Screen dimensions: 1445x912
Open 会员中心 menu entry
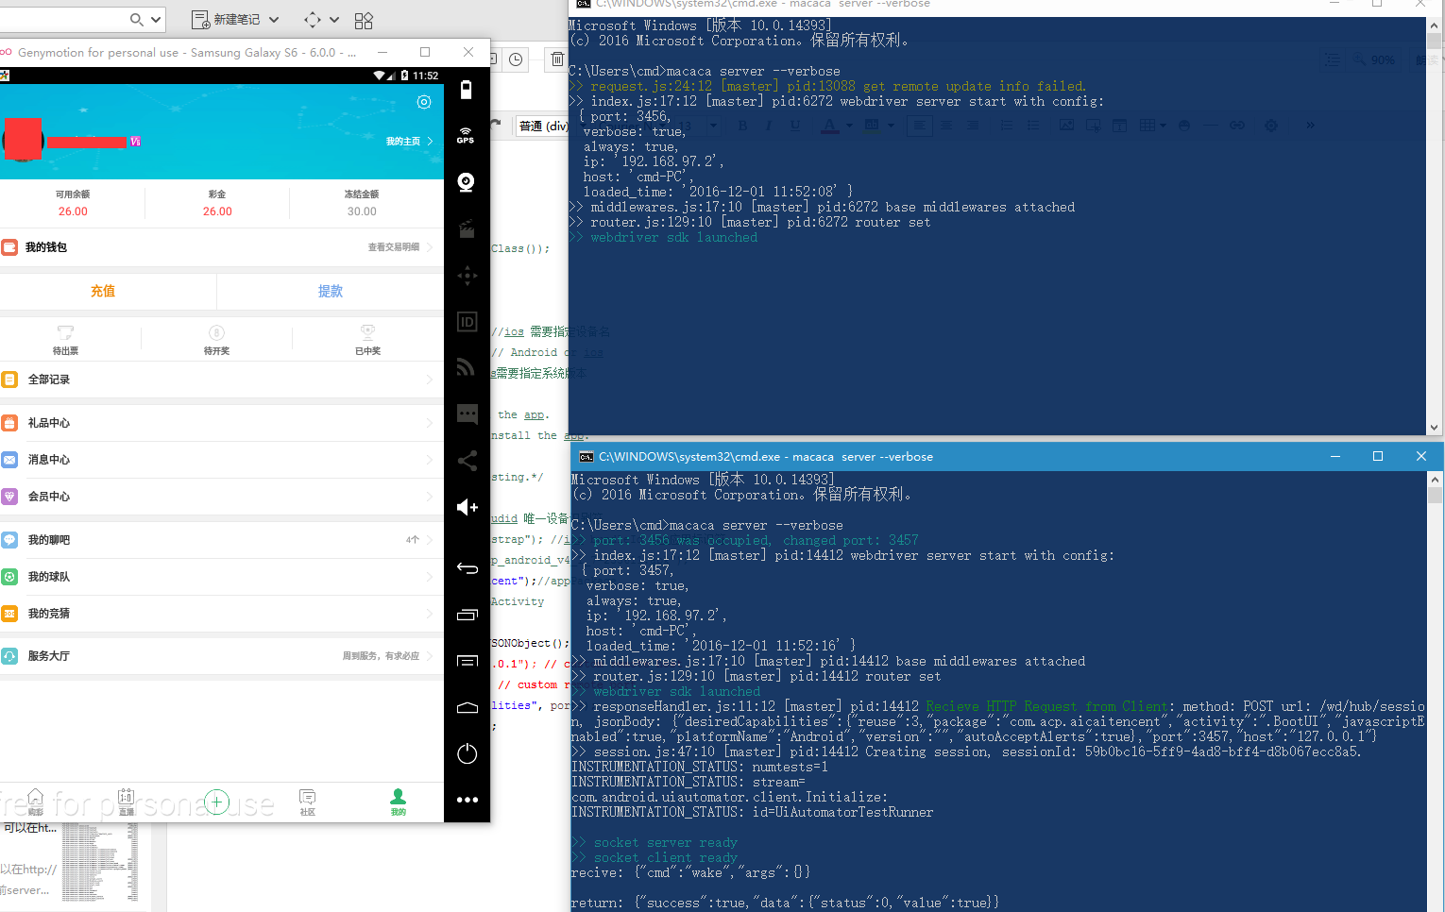222,497
